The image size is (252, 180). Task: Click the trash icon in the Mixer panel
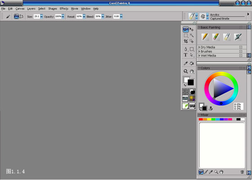[242, 172]
